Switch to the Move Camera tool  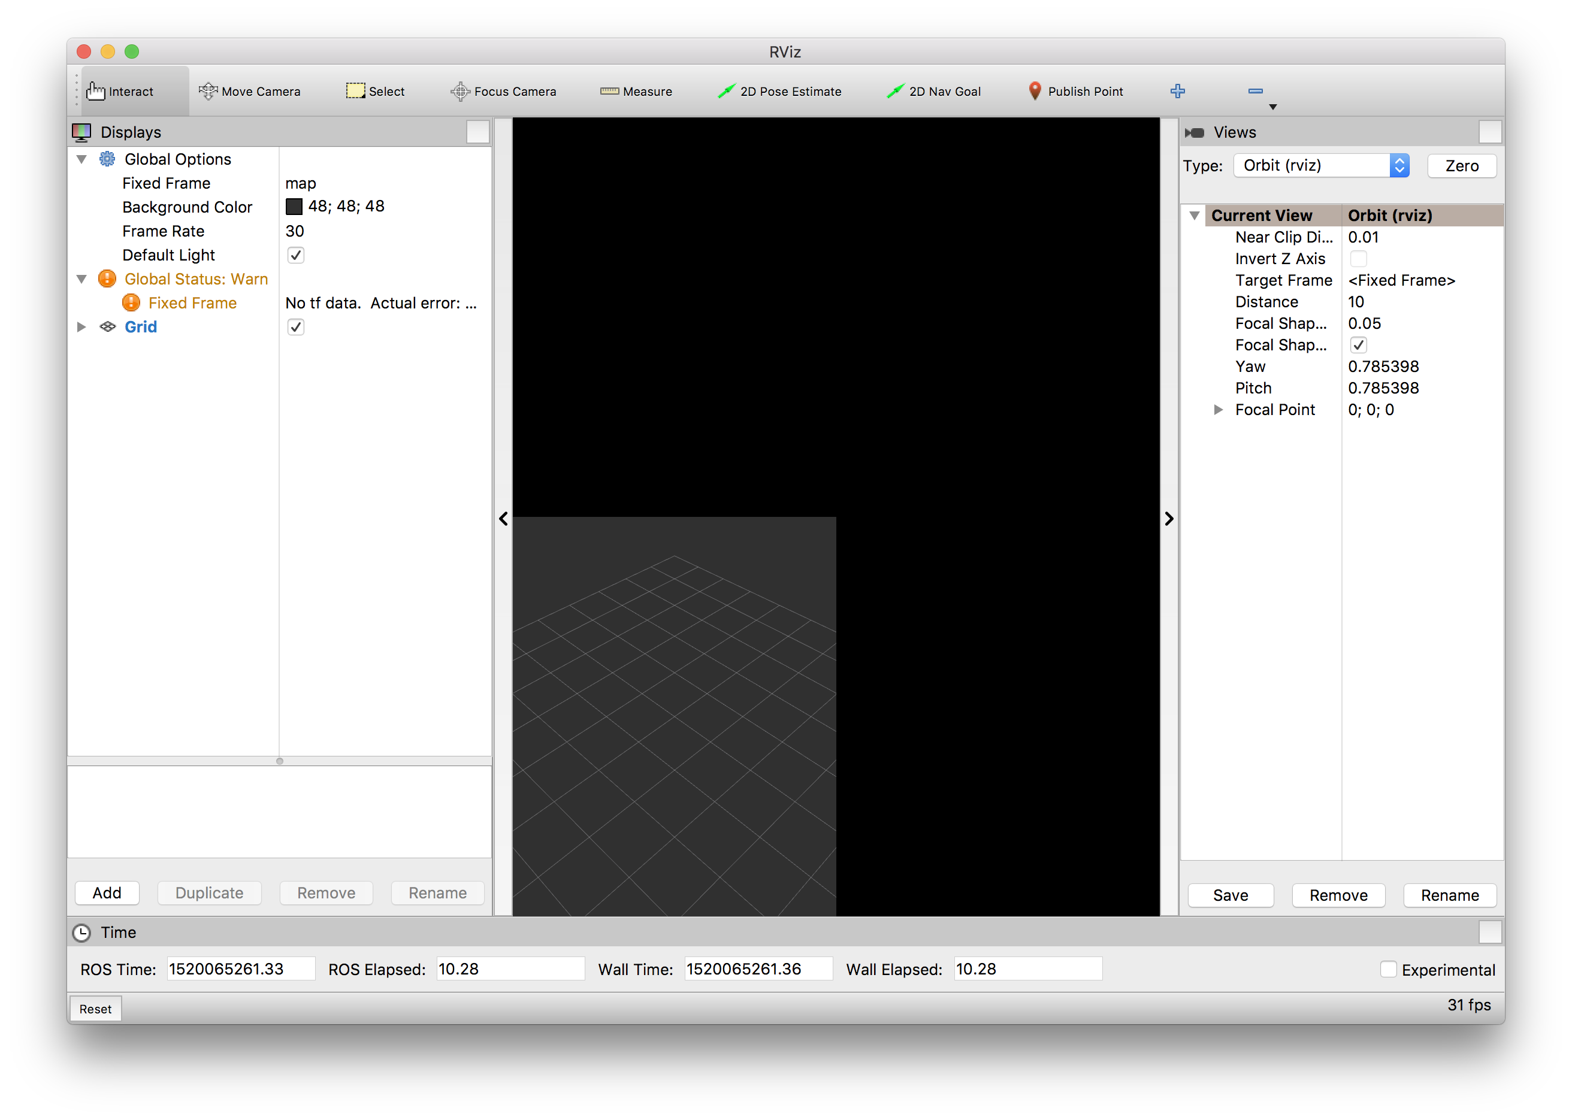coord(249,90)
